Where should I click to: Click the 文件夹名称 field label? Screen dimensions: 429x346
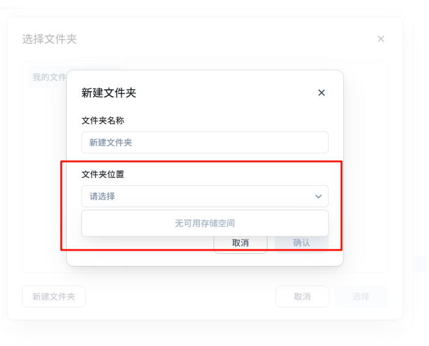pyautogui.click(x=103, y=120)
